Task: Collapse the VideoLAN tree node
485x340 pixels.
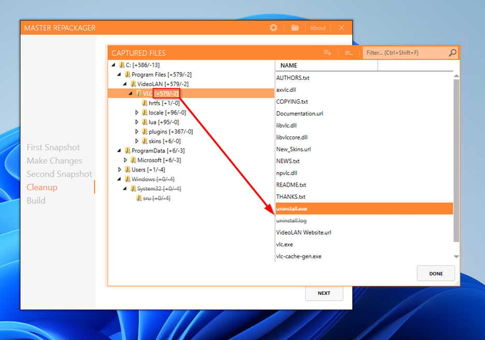Action: (125, 84)
